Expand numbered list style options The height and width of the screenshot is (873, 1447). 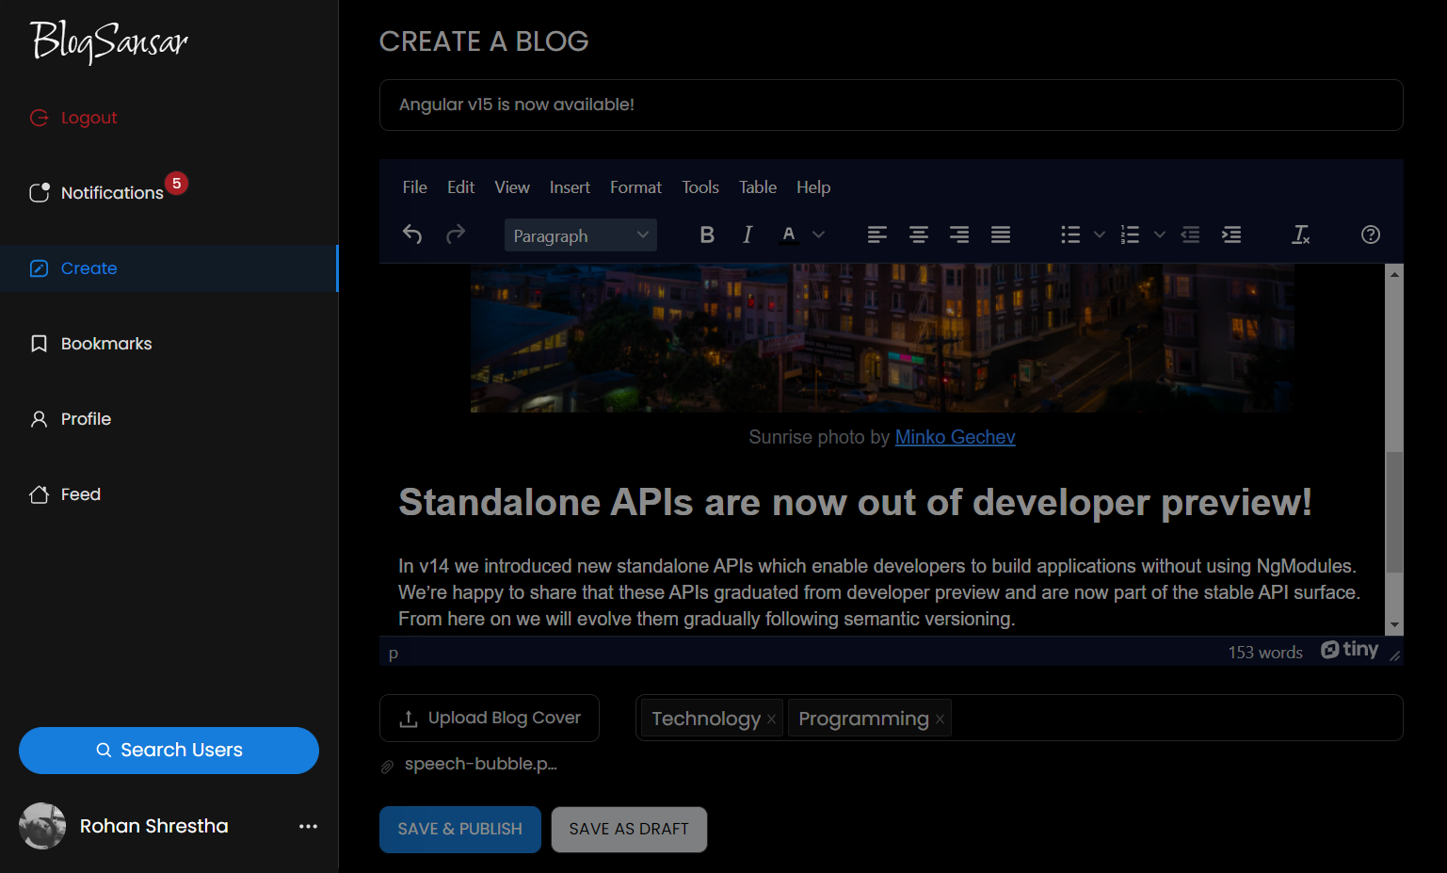1159,234
